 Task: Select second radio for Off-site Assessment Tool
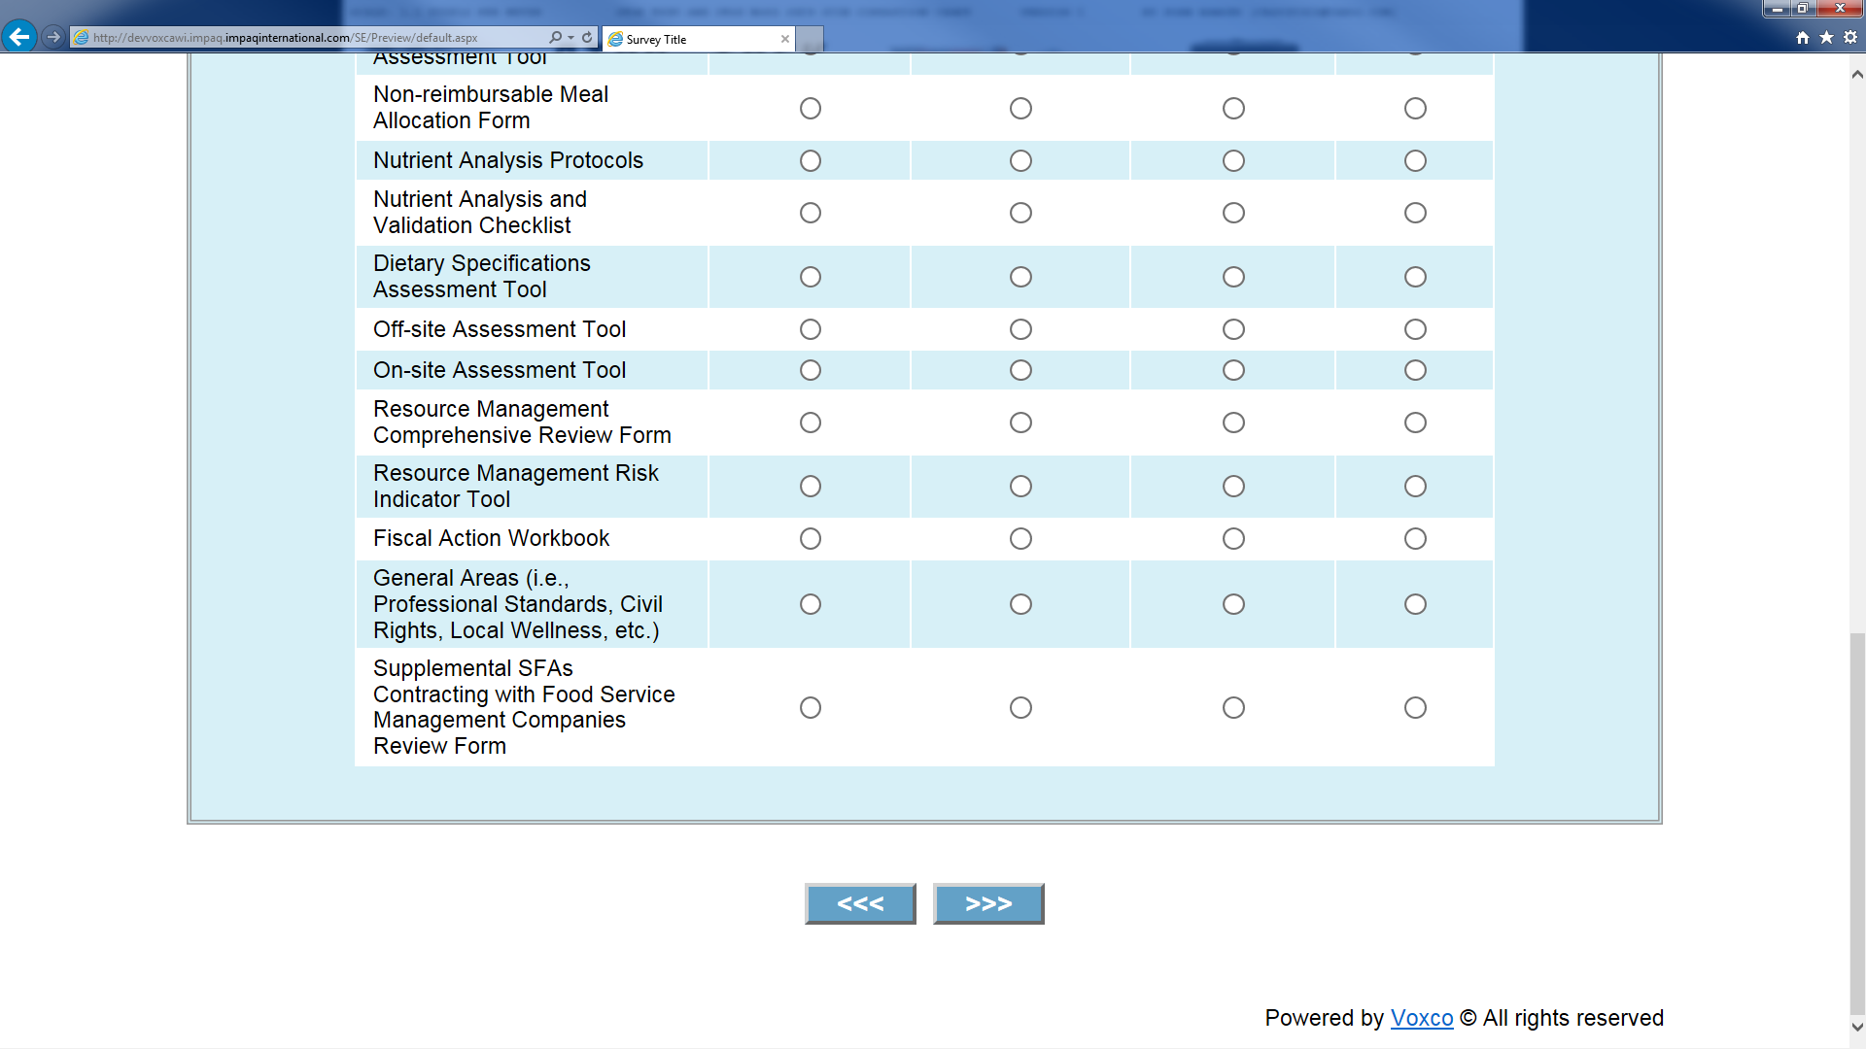click(x=1020, y=330)
